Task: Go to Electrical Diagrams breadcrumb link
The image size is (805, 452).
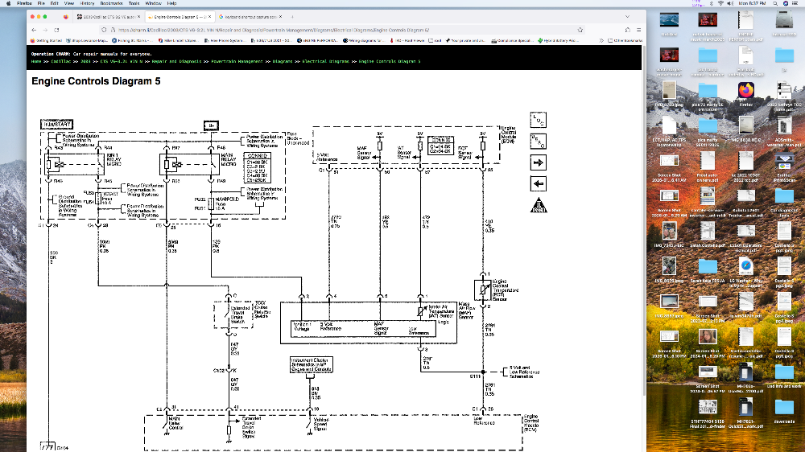Action: click(x=326, y=61)
